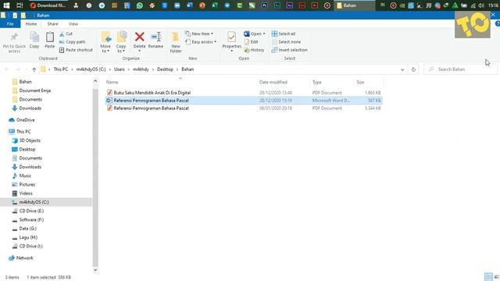
Task: Click Select none in ribbon
Action: pyautogui.click(x=286, y=41)
